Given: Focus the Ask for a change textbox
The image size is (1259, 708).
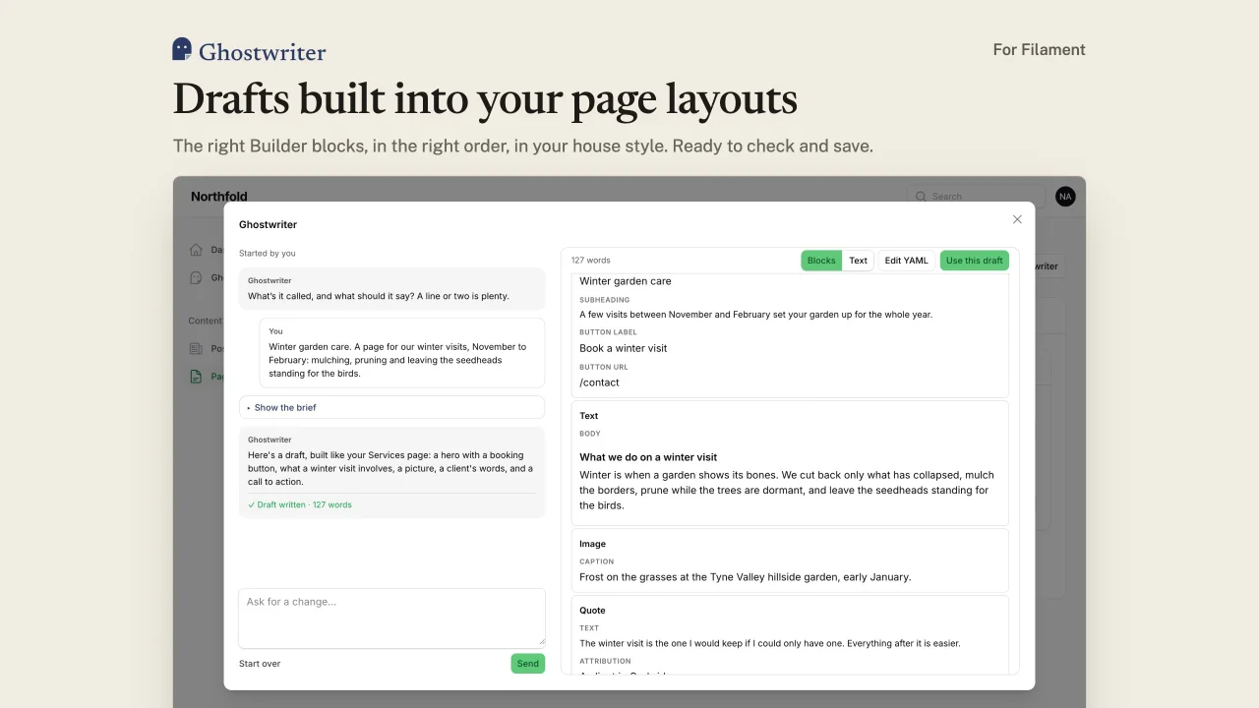Looking at the screenshot, I should [391, 618].
